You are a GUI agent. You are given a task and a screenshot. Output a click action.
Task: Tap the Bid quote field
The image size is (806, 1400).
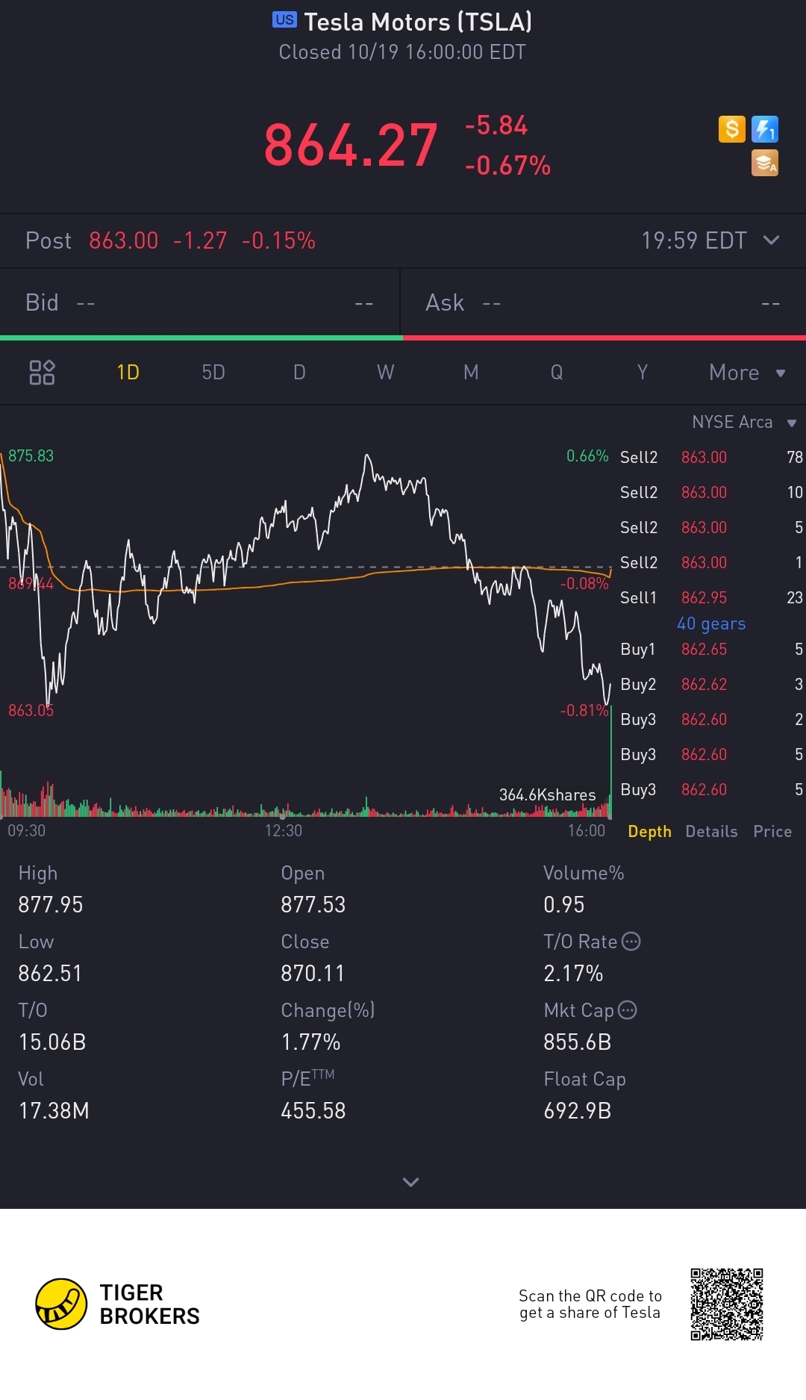pos(200,302)
